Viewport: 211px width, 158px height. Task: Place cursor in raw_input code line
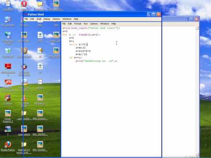(x=91, y=28)
